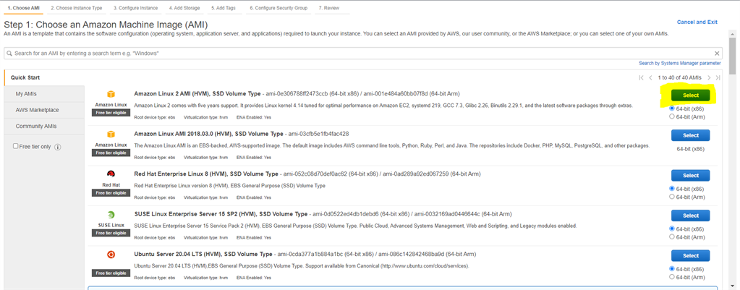Choose 64-bit (x86) for Ubuntu Server 20.04
Viewport: 740px width, 290px height.
click(672, 269)
